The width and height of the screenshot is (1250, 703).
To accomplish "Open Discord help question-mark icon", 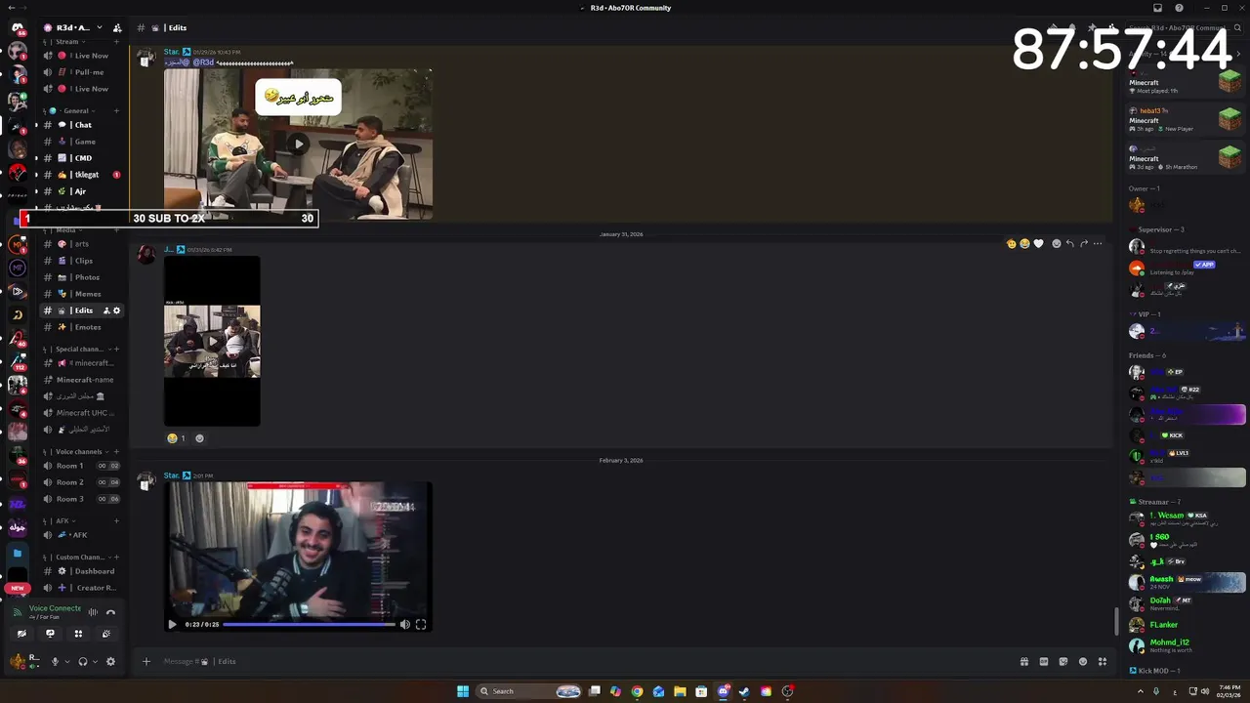I will coord(1179,8).
